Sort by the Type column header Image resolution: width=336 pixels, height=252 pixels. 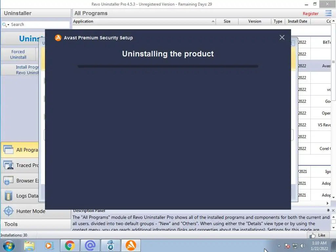coord(278,21)
